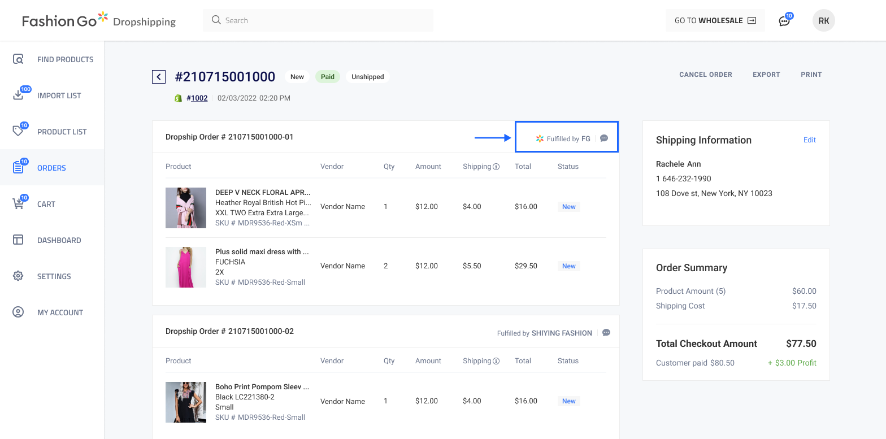Click the Dashboard layout icon
The image size is (886, 439).
[18, 240]
